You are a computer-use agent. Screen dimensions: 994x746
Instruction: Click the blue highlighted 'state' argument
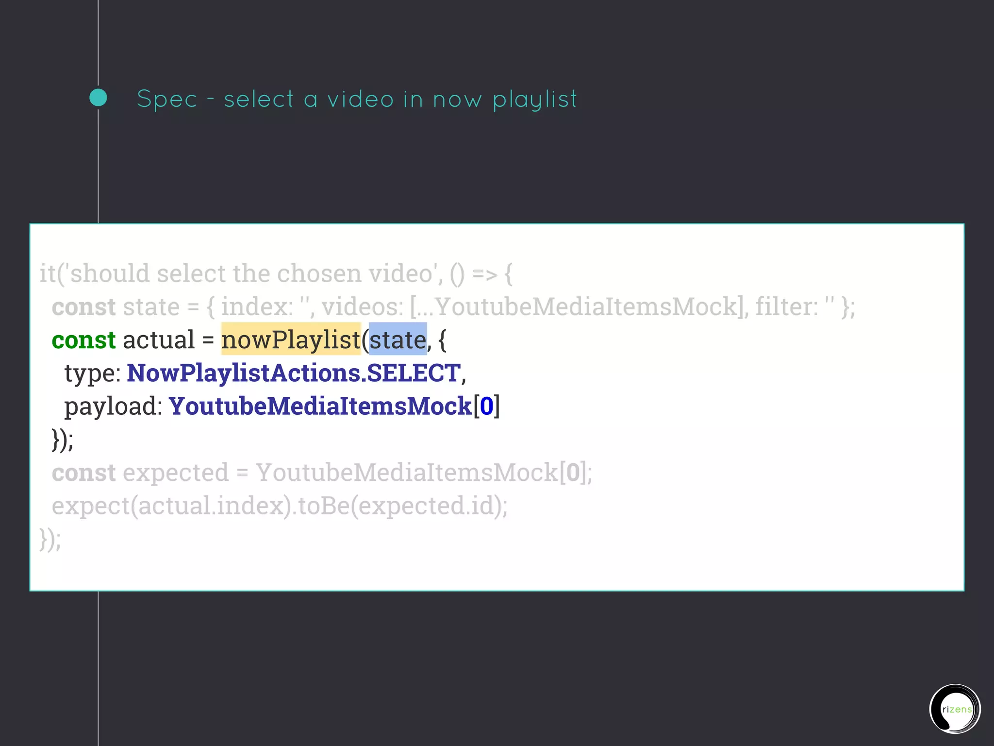(x=398, y=339)
